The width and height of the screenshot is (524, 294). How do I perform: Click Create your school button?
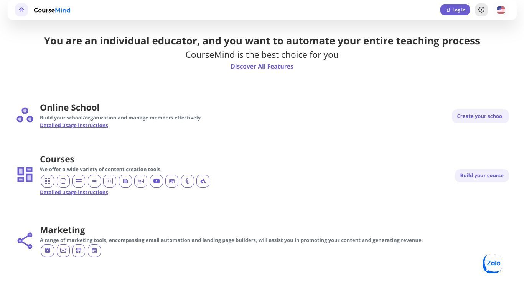(480, 116)
